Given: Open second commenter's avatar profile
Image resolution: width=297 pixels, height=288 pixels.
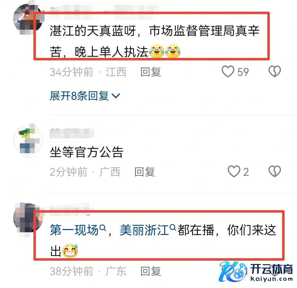Looking at the screenshot, I should (x=28, y=139).
